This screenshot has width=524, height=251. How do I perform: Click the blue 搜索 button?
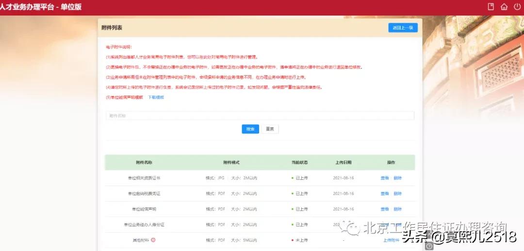[x=250, y=129]
